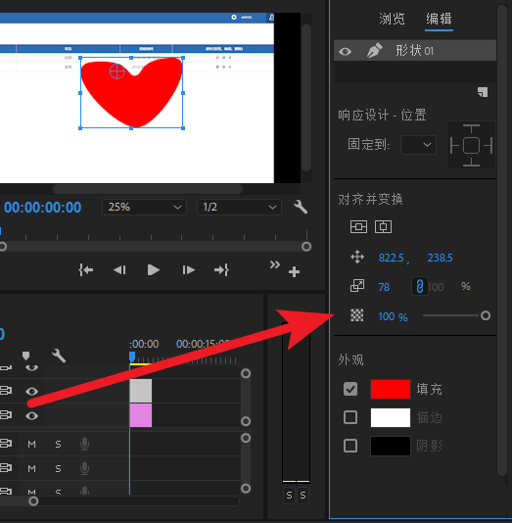Solo the second audio track
Viewport: 512px width, 523px height.
(58, 468)
